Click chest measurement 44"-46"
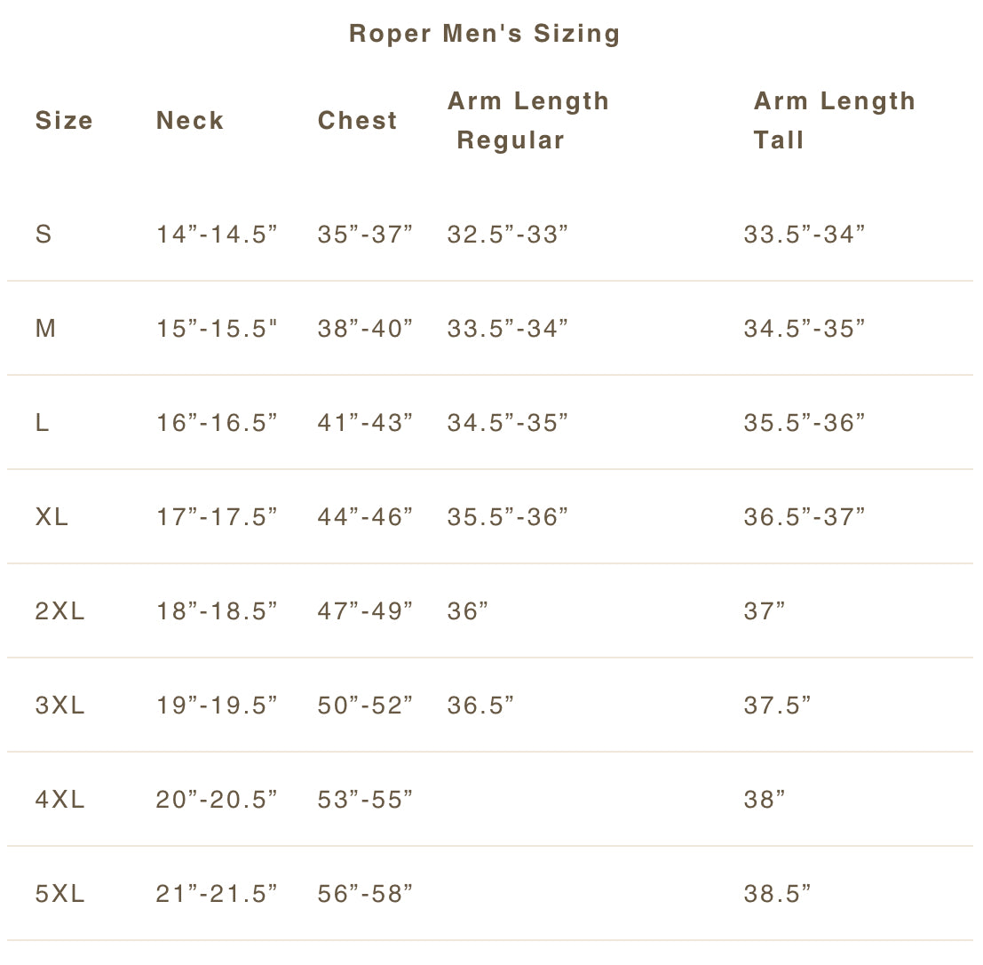Viewport: 983px width, 965px height. pos(365,517)
